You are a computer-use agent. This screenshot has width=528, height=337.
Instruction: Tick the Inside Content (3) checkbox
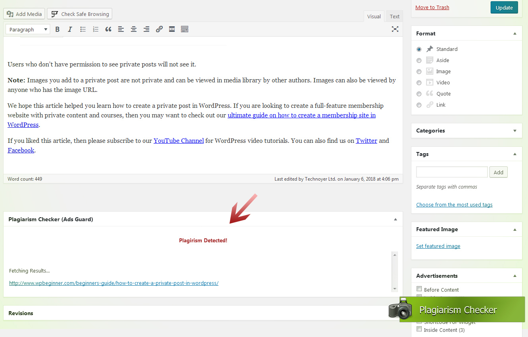[x=419, y=329]
